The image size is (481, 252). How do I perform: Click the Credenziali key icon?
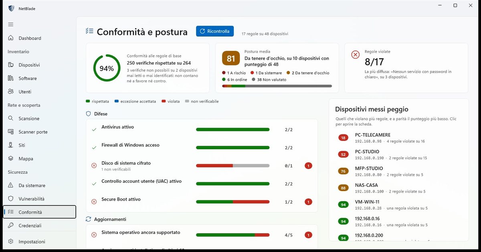[11, 226]
